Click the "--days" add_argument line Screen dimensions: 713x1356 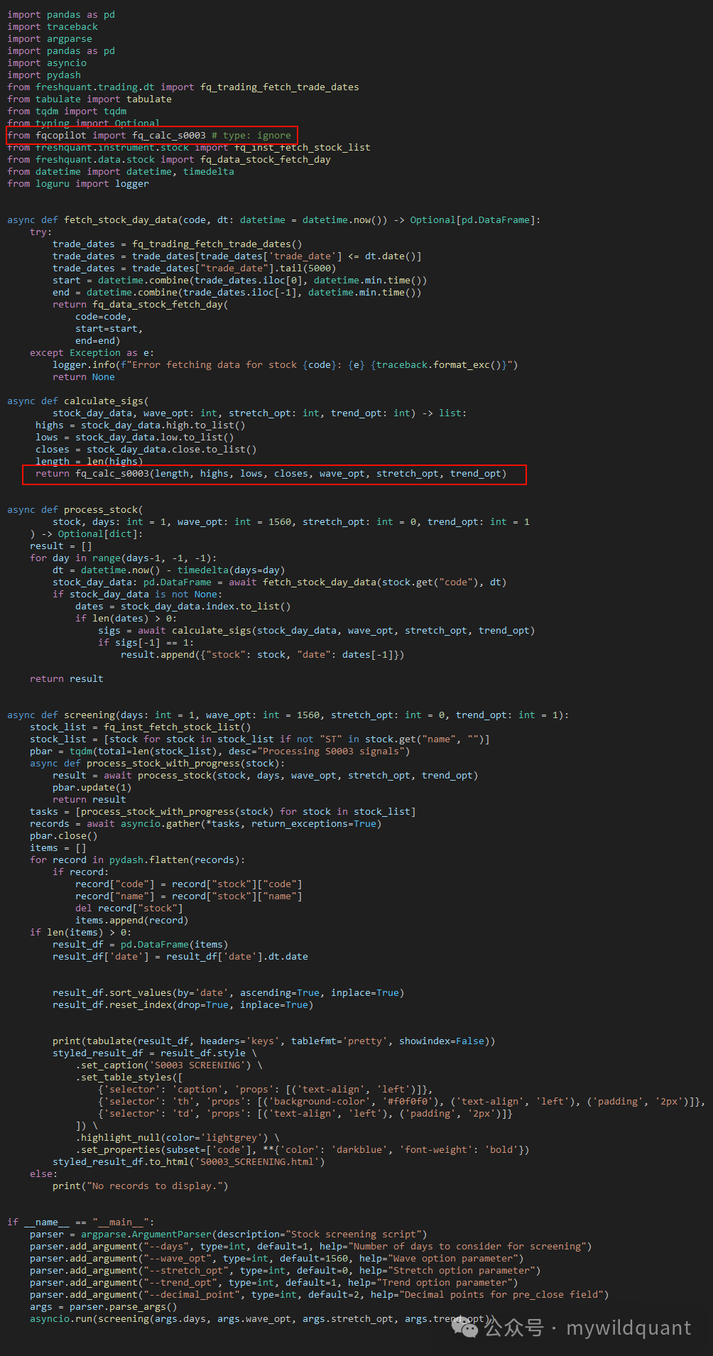pos(311,1247)
